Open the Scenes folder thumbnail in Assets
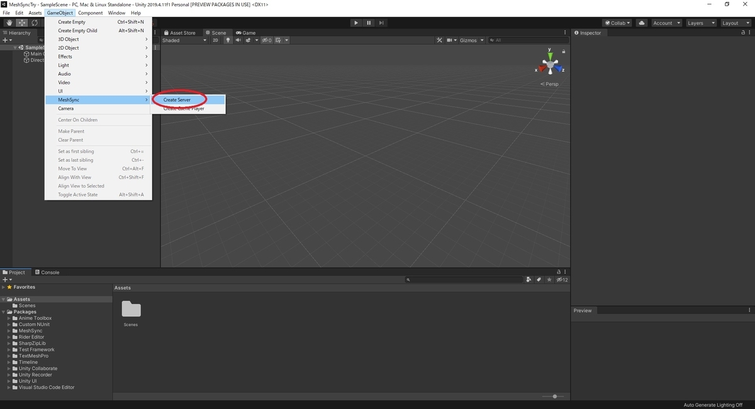Screen dimensions: 755x409 tap(131, 310)
